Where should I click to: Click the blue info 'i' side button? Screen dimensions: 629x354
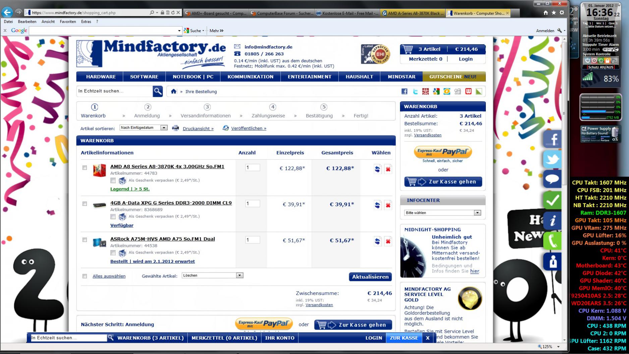pyautogui.click(x=552, y=220)
